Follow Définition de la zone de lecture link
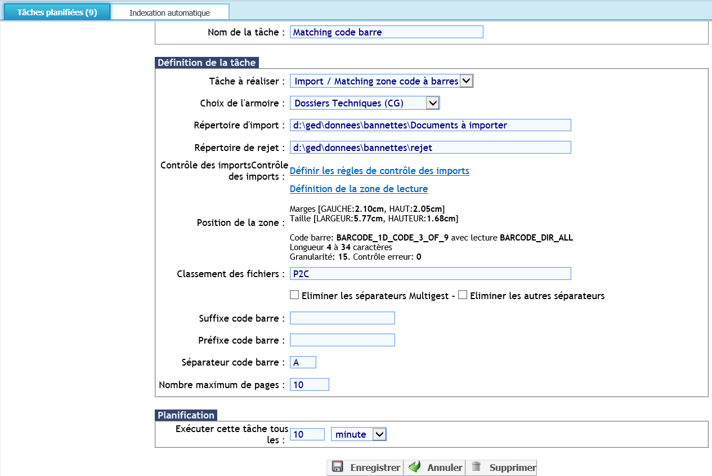Screen dimensions: 712x476 click(x=359, y=189)
